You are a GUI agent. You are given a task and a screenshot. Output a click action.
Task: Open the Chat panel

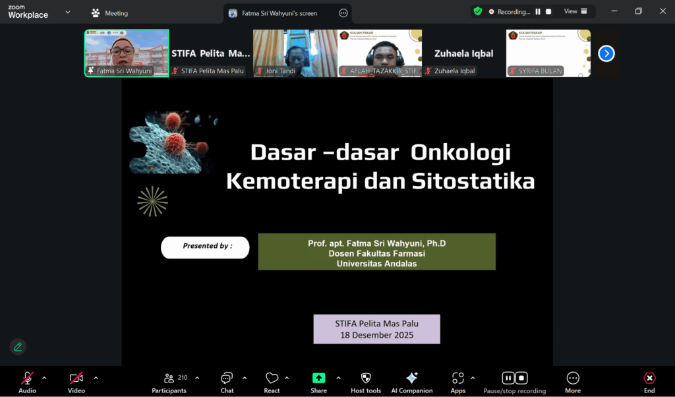click(x=227, y=381)
